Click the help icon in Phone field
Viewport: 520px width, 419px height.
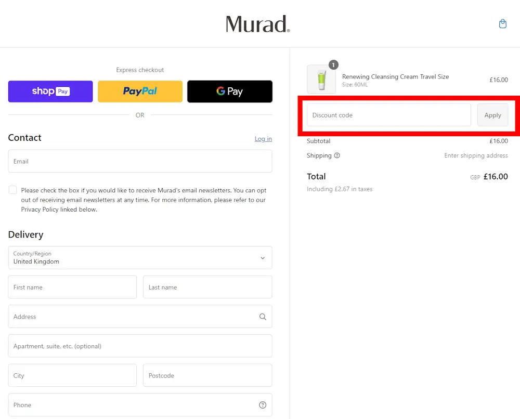pos(263,405)
